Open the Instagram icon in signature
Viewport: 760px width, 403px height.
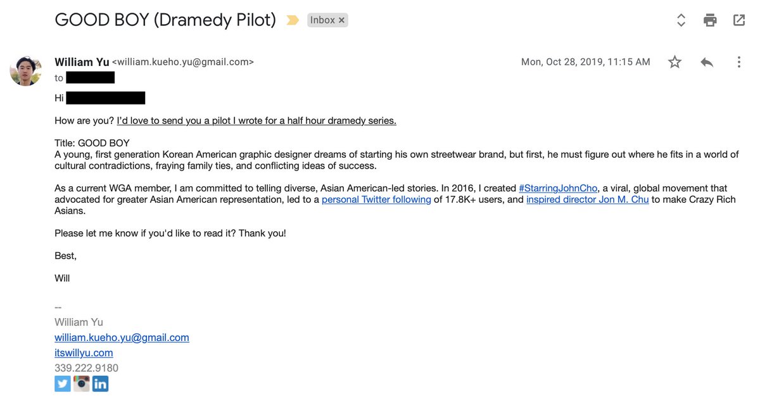tap(82, 383)
